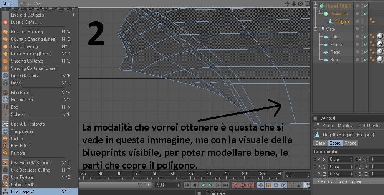Open the Vista menu
This screenshot has height=195, width=384.
pos(38,4)
